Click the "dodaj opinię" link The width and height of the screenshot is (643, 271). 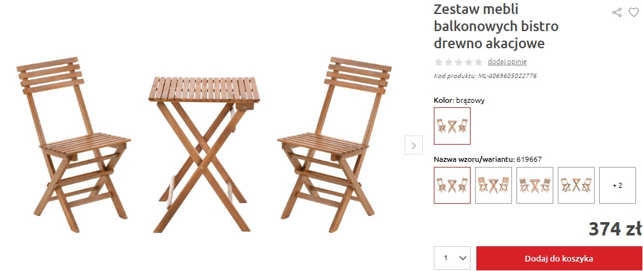point(508,62)
